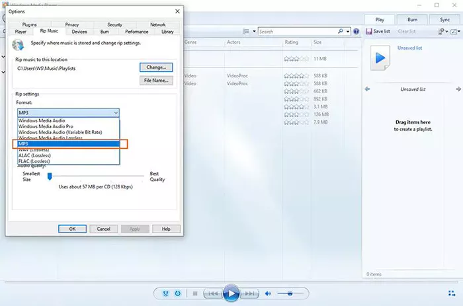Set star rating for the 7.9 MB item
Screen dimensions: 463x306
point(296,122)
